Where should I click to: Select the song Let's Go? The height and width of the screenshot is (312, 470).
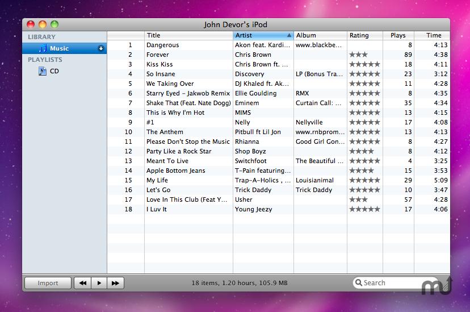pos(158,190)
